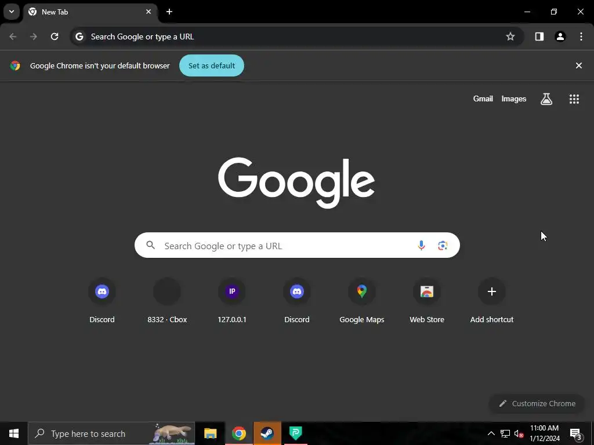Bookmark this tab with the star icon
The height and width of the screenshot is (445, 594).
(x=510, y=37)
